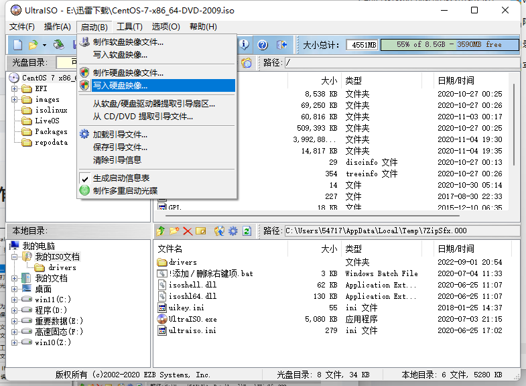
Task: Expand the win10(Z:) drive node
Action: click(14, 342)
